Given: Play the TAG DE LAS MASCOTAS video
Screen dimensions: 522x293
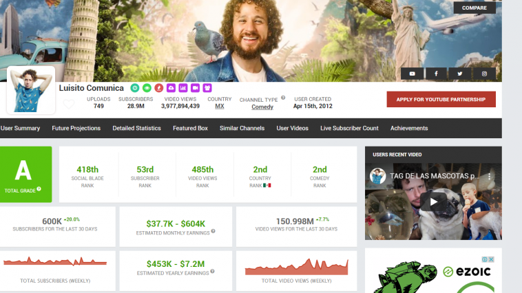Looking at the screenshot, I should (x=433, y=202).
